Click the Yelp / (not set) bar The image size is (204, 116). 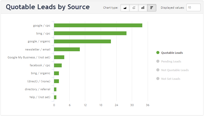[x=55, y=97]
